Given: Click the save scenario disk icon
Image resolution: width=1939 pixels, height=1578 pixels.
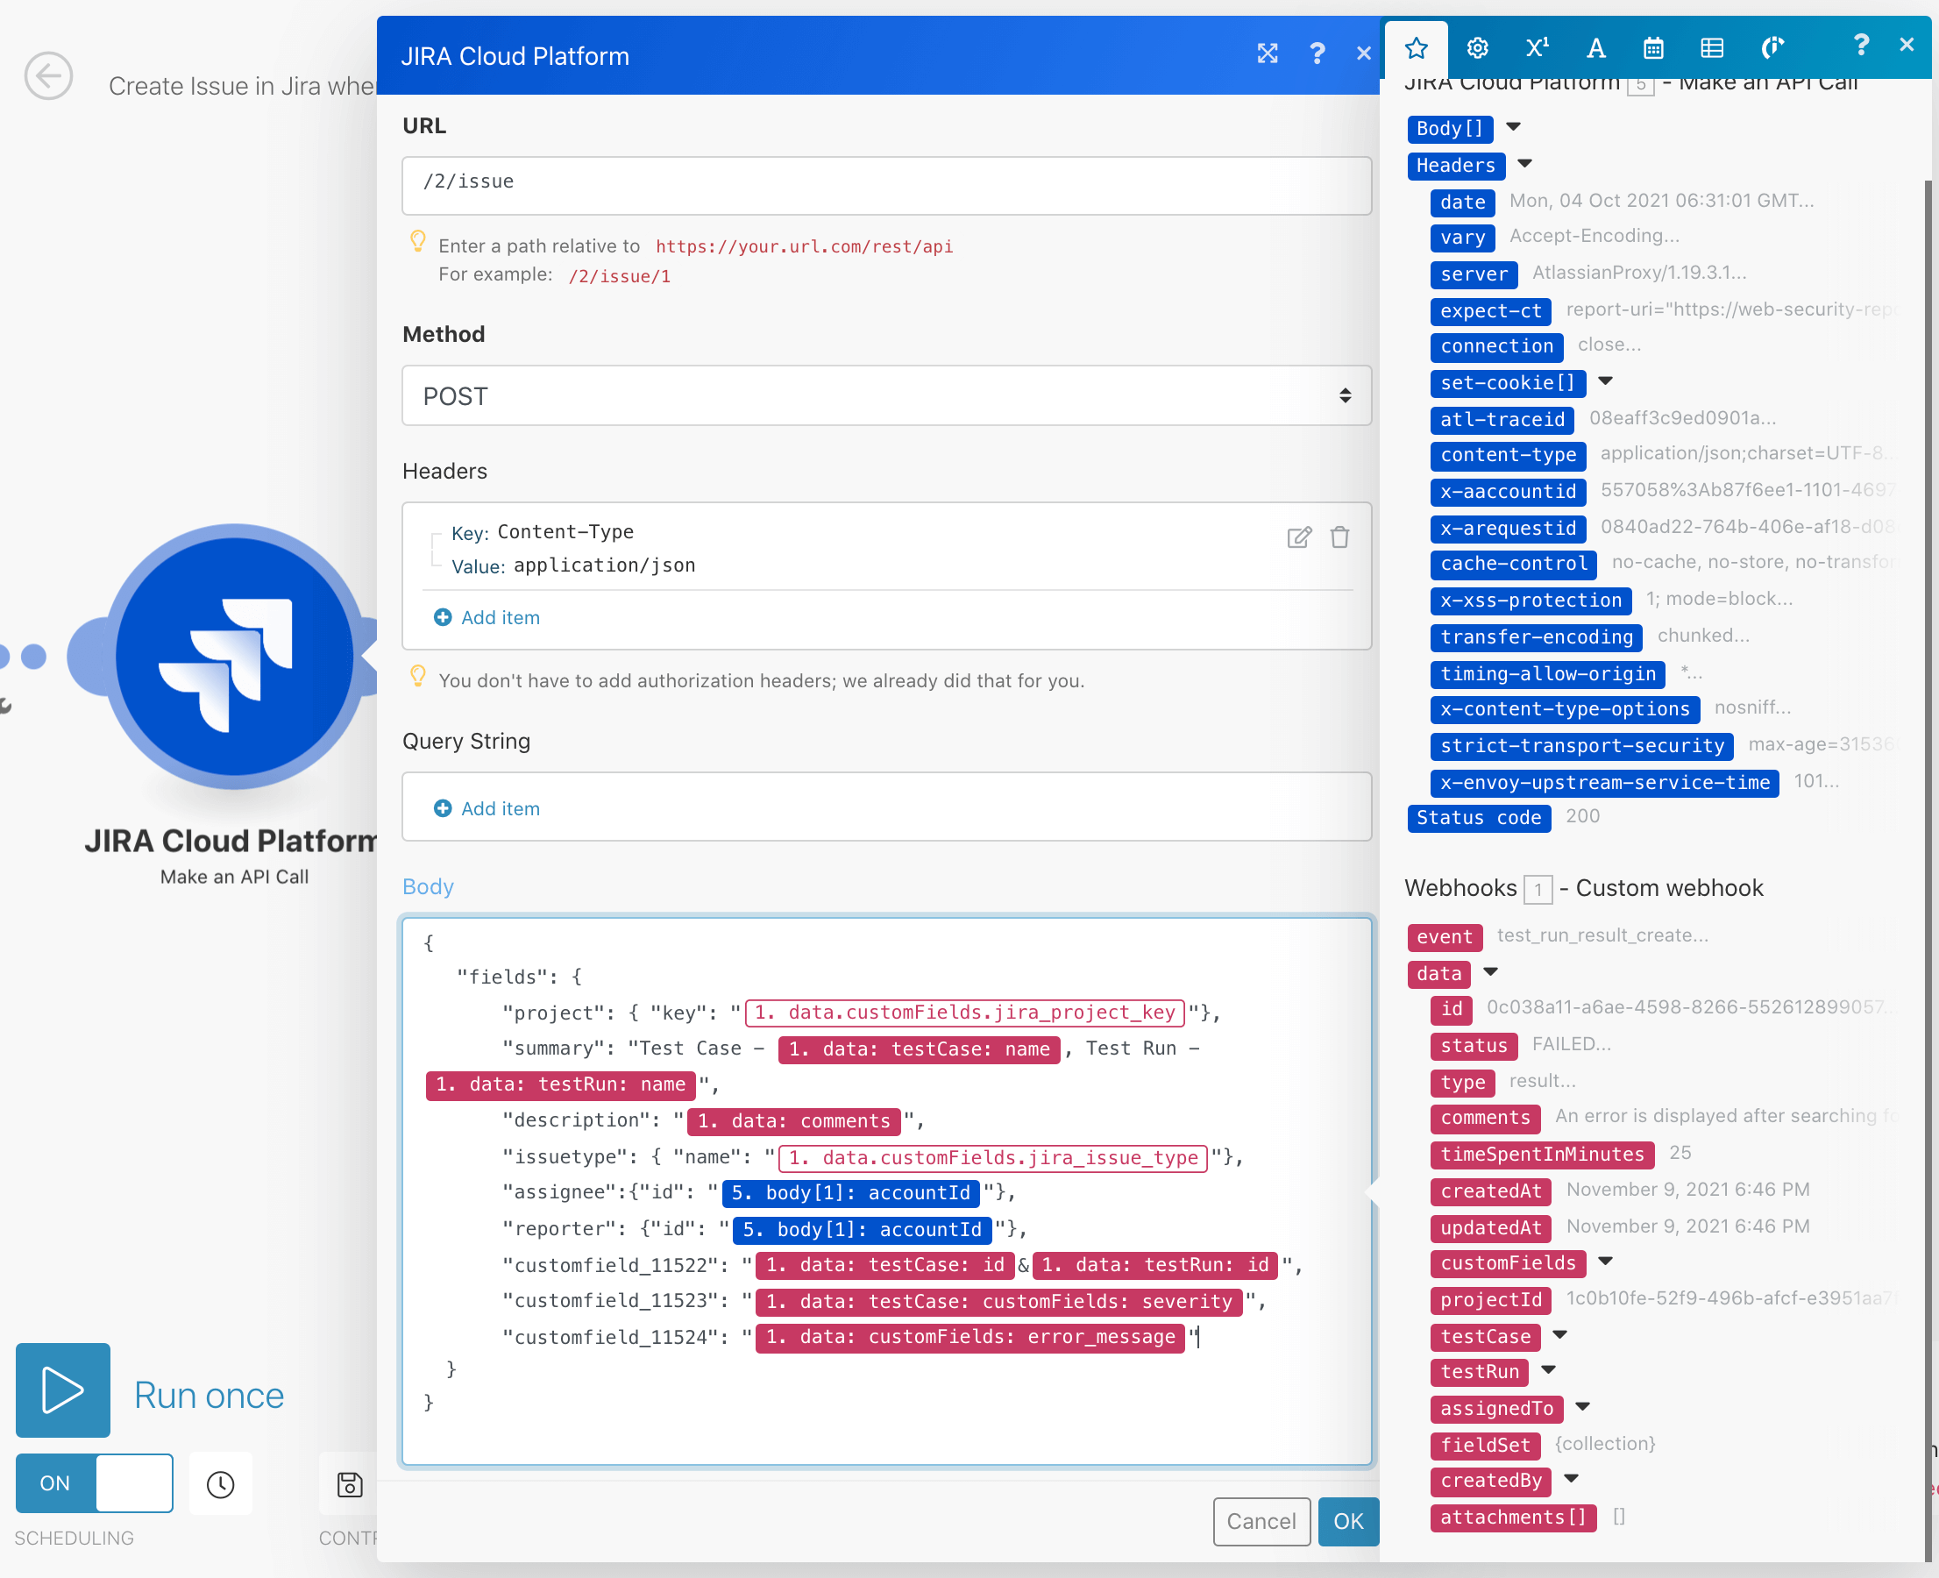Looking at the screenshot, I should click(350, 1484).
